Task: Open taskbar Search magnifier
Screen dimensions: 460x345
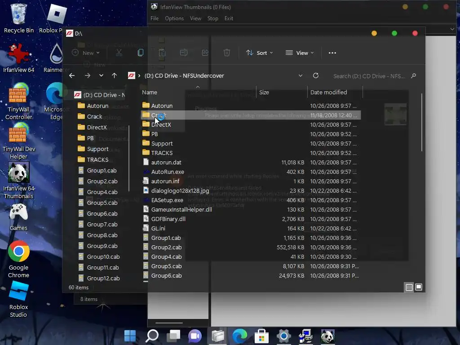Action: pyautogui.click(x=152, y=336)
